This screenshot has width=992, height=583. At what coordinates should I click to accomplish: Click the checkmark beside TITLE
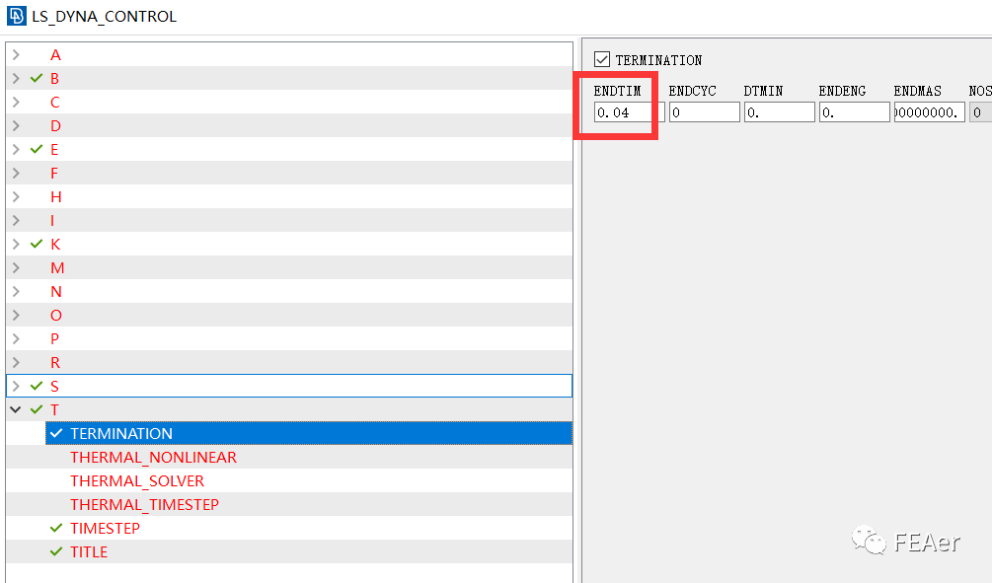tap(56, 552)
